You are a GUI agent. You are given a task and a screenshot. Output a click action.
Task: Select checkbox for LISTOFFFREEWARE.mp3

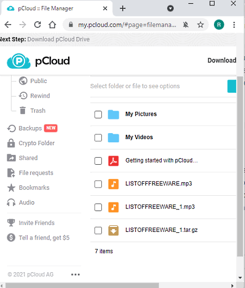click(x=98, y=184)
